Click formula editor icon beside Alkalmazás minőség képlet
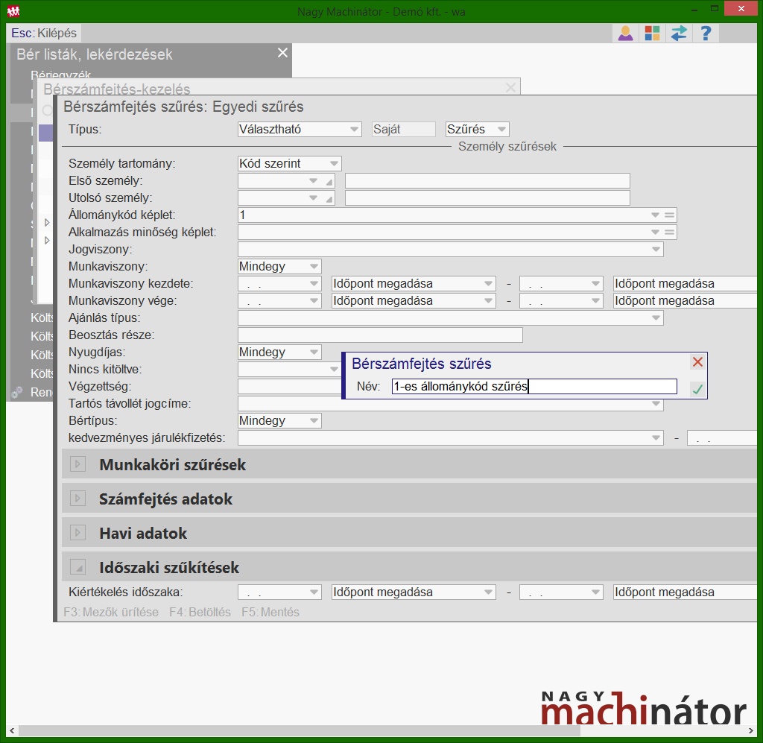Image resolution: width=763 pixels, height=743 pixels. pos(670,233)
